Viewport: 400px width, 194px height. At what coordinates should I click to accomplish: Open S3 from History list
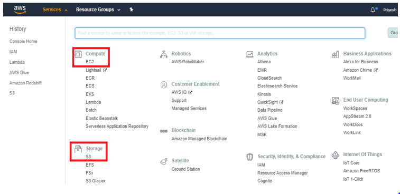[12, 93]
